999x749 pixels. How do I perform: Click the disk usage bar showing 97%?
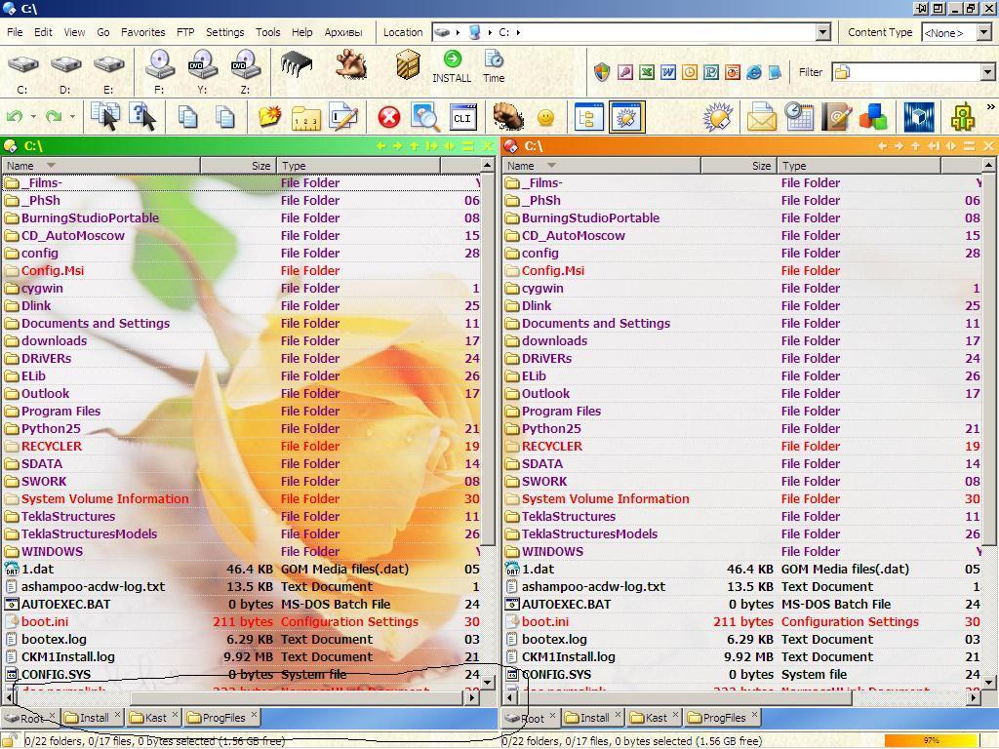click(x=930, y=740)
